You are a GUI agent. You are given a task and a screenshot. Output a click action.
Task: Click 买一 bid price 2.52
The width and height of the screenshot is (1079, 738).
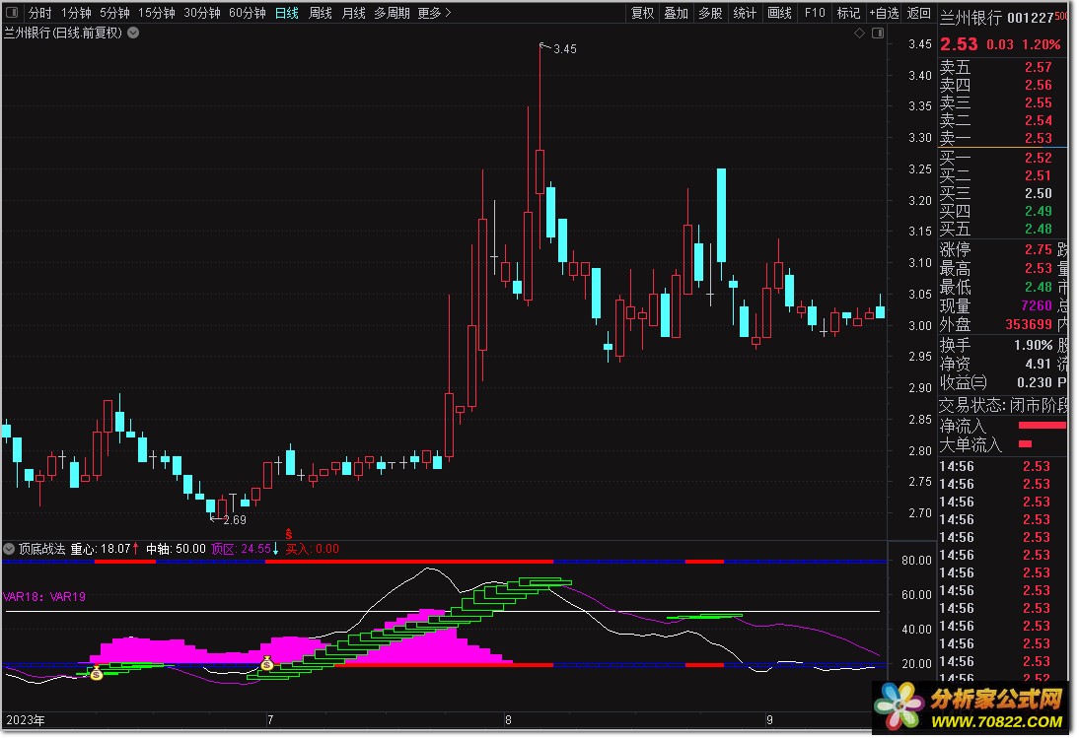click(x=1038, y=158)
